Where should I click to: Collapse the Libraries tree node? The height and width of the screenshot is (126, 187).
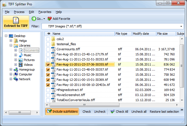[11, 45]
